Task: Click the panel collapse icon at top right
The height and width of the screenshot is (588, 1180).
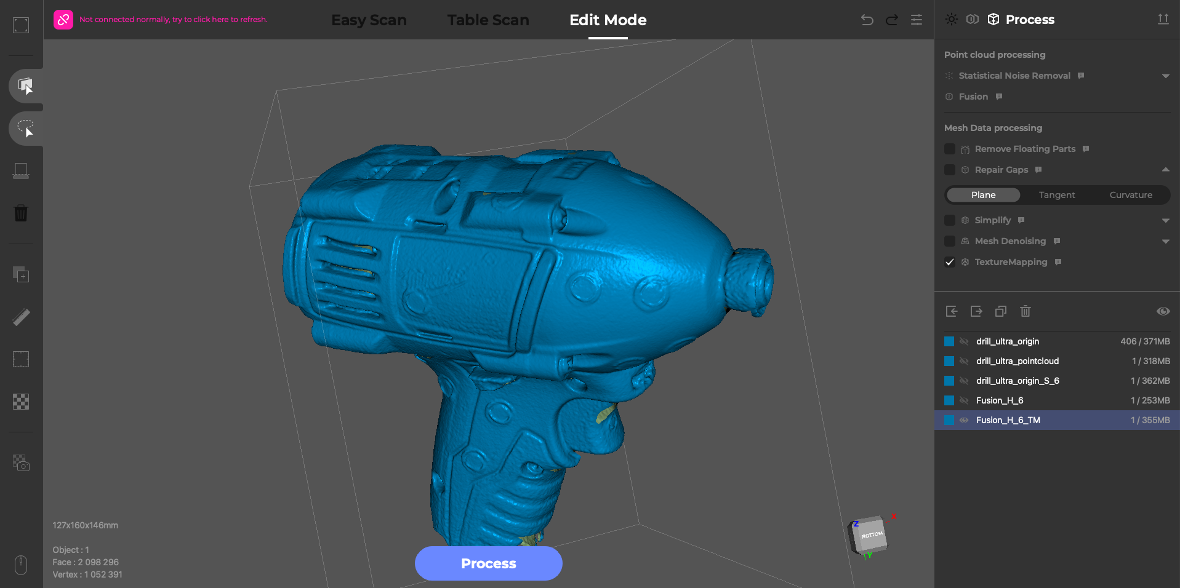Action: point(1163,19)
